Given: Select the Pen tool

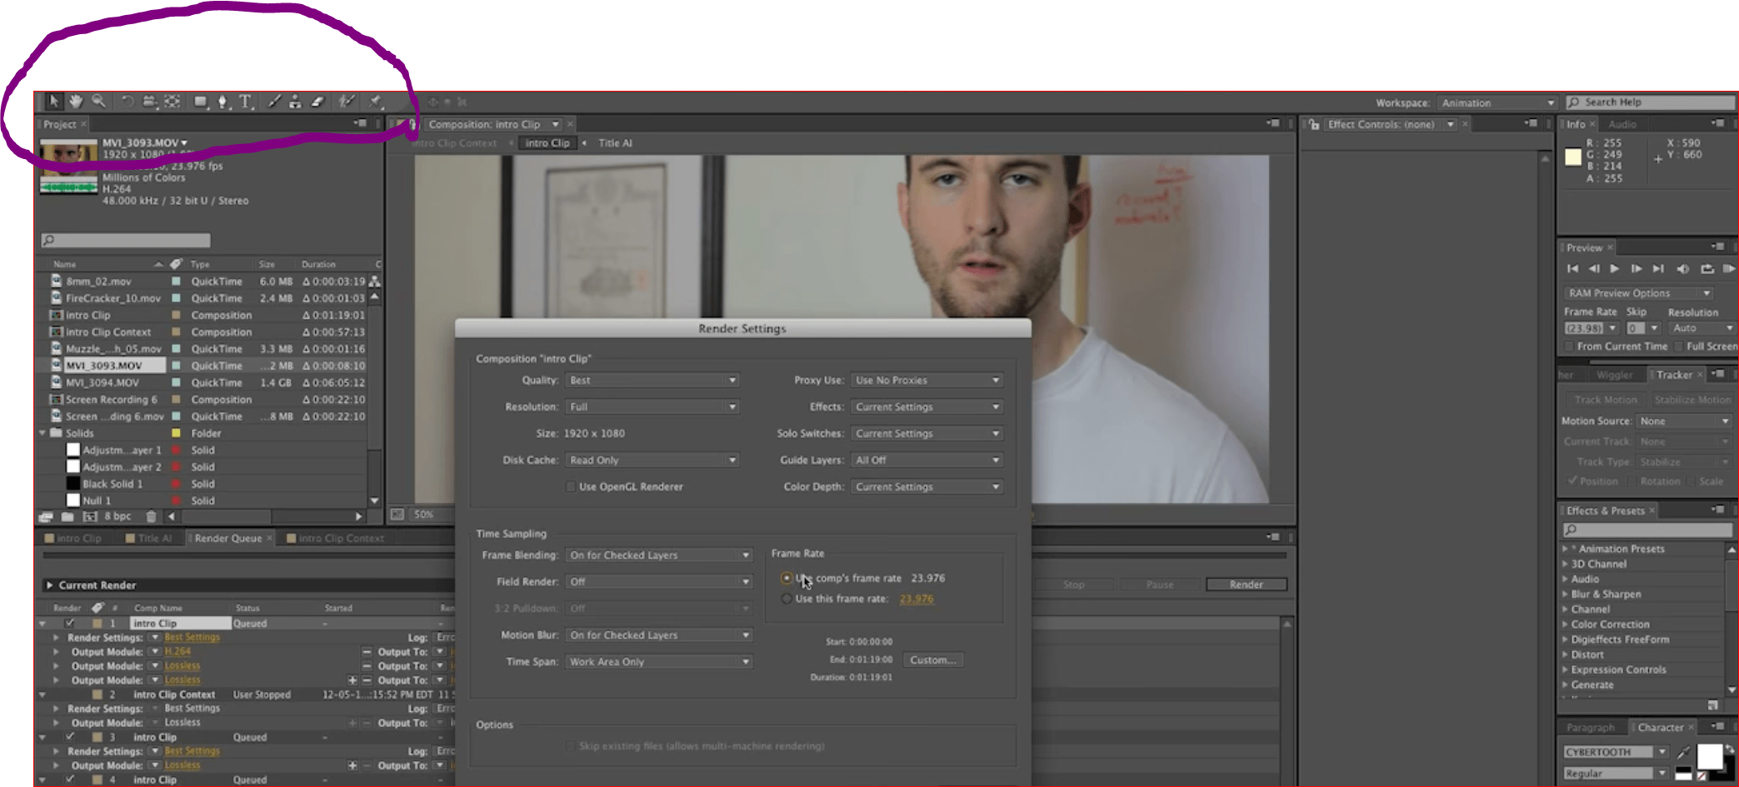Looking at the screenshot, I should (x=222, y=101).
